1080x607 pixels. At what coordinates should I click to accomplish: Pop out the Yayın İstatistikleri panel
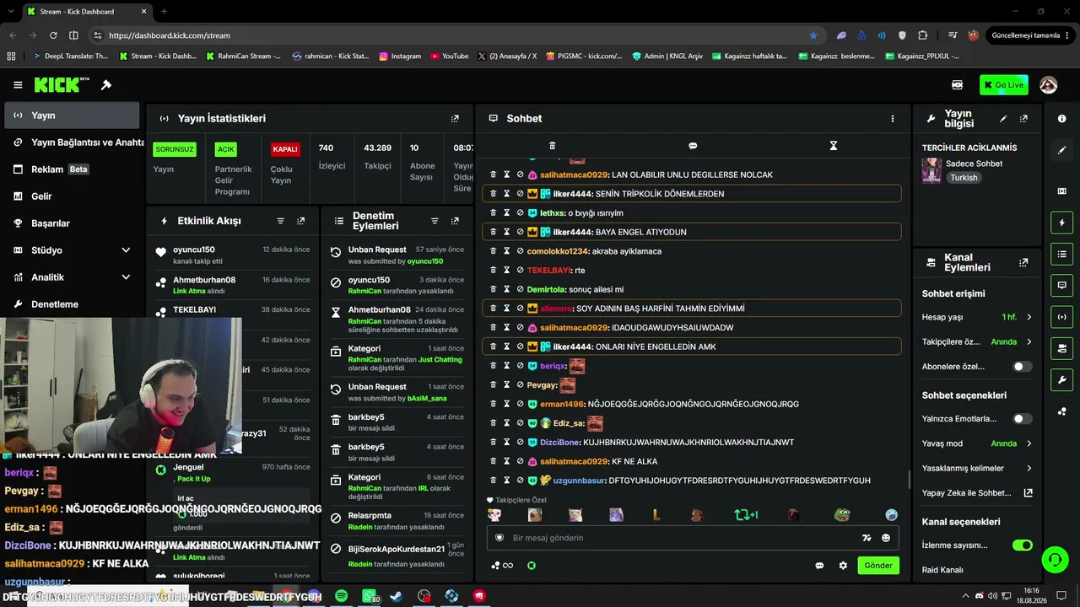455,119
